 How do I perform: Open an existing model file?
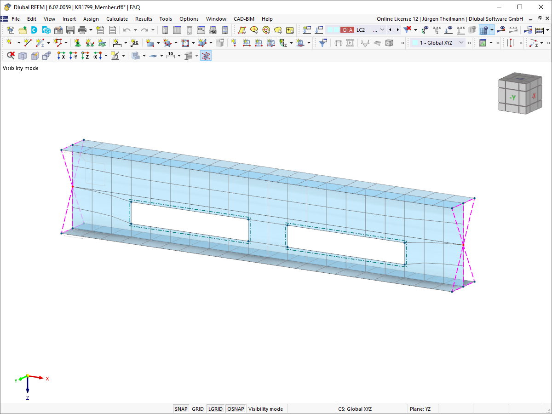23,30
